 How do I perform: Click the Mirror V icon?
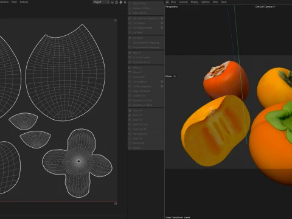click(x=130, y=72)
